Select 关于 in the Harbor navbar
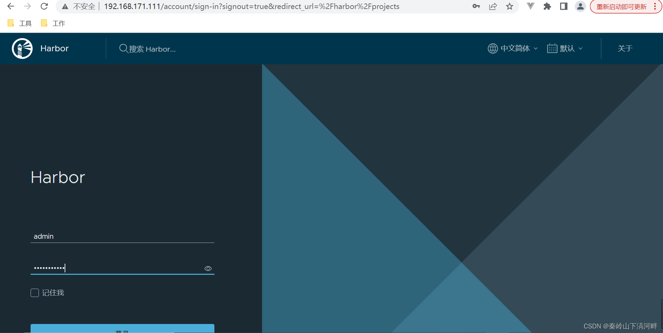The height and width of the screenshot is (333, 663). point(624,48)
